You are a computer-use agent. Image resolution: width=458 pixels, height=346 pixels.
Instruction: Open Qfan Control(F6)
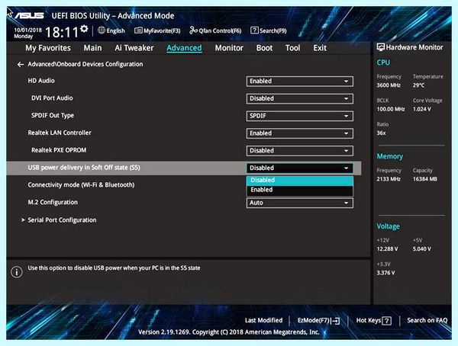(x=220, y=30)
